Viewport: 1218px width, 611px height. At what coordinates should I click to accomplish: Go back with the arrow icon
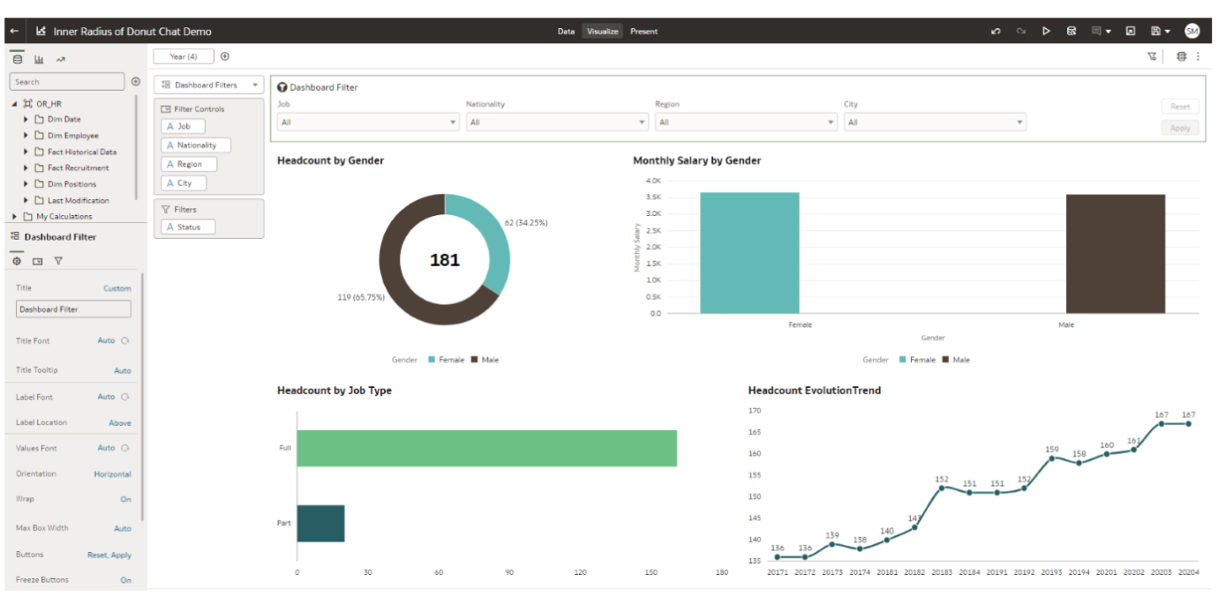coord(14,31)
